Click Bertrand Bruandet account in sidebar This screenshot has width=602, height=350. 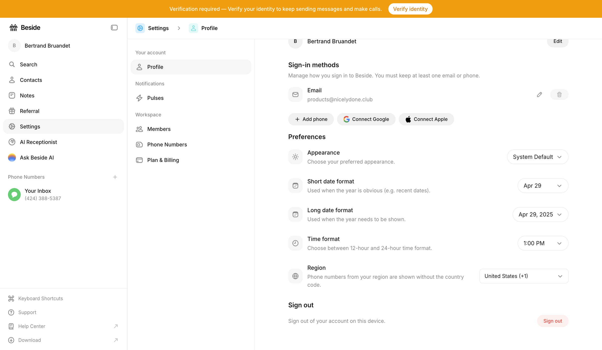(x=63, y=46)
